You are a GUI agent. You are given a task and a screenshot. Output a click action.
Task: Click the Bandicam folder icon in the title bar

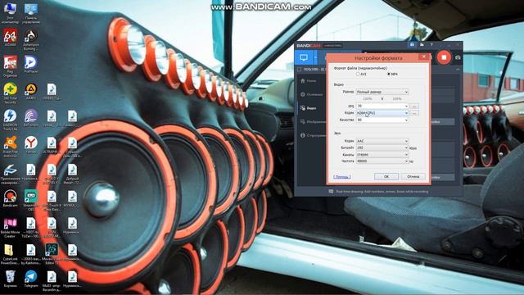click(422, 44)
